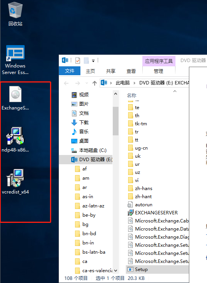
Task: Go up one folder level
Action: pyautogui.click(x=95, y=83)
